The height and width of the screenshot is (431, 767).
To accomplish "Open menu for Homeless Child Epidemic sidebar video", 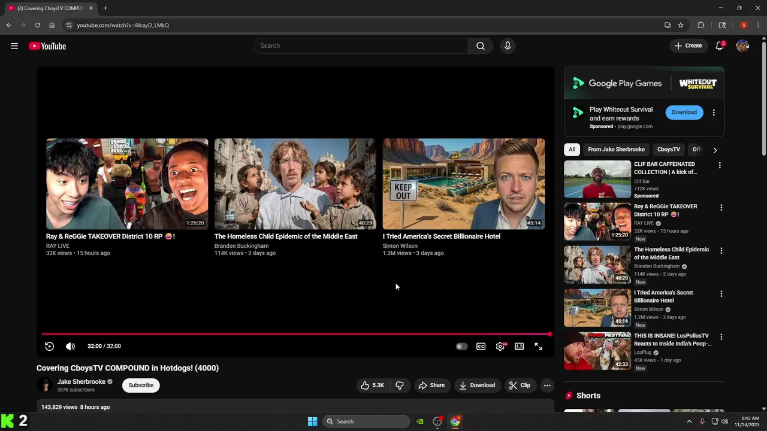I will coord(721,251).
